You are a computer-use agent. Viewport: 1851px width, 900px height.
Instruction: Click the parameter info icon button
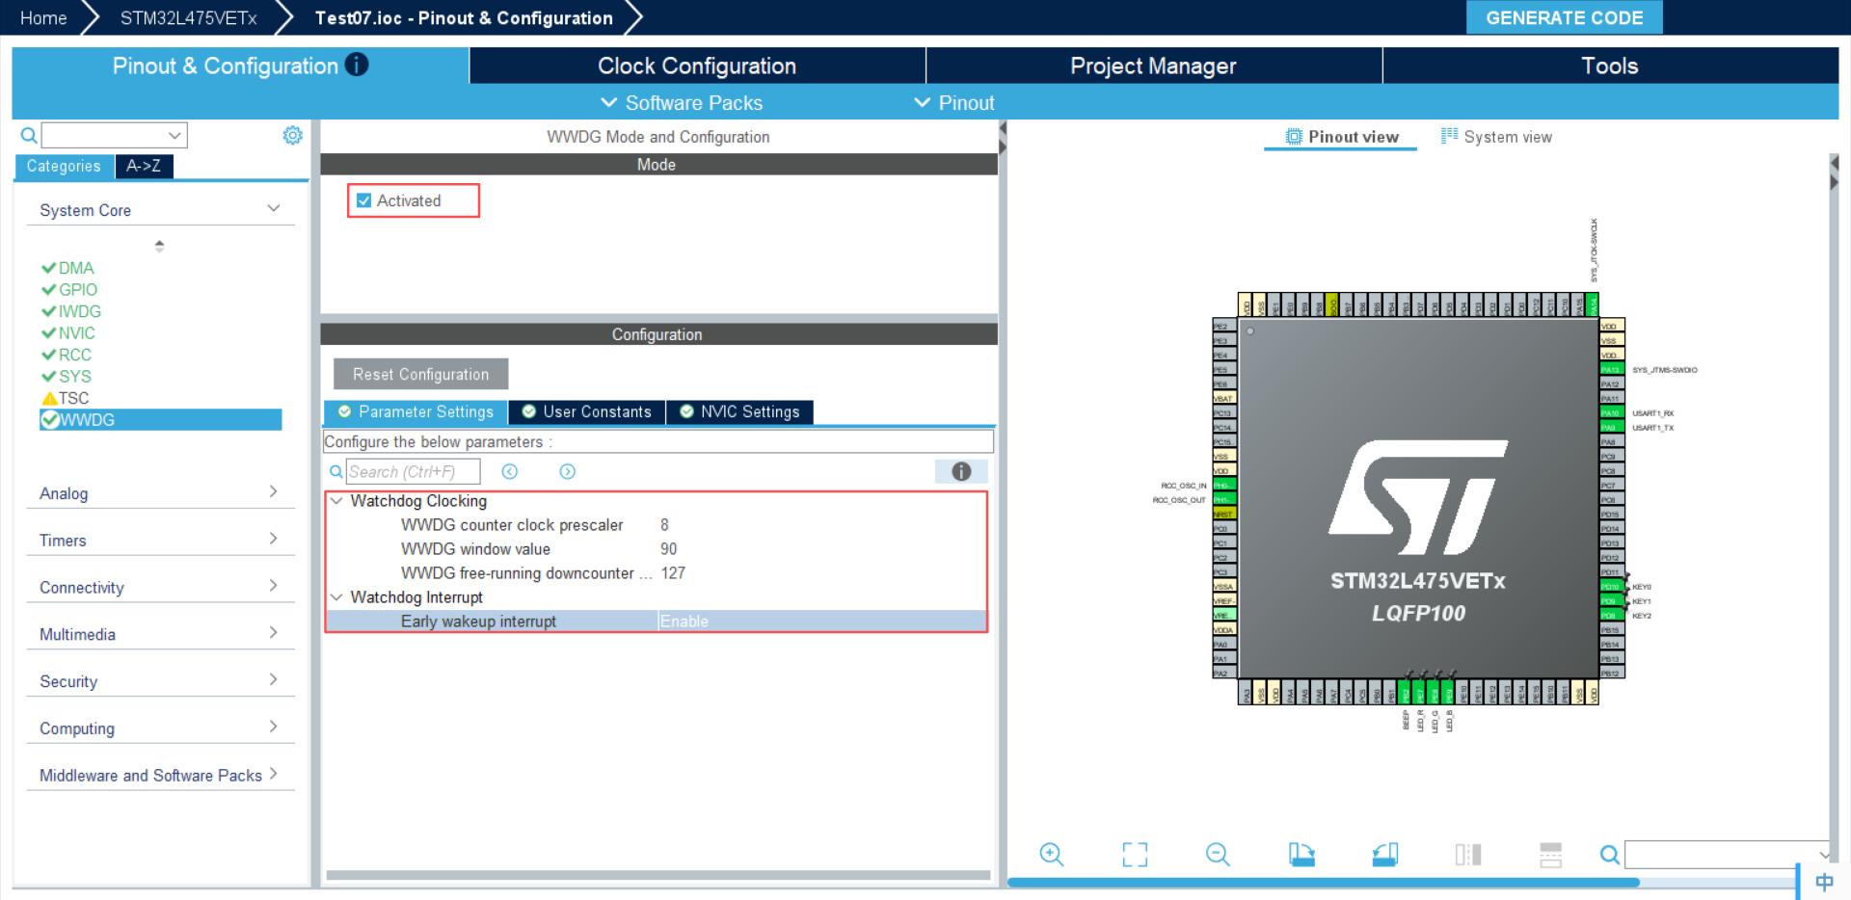point(961,471)
